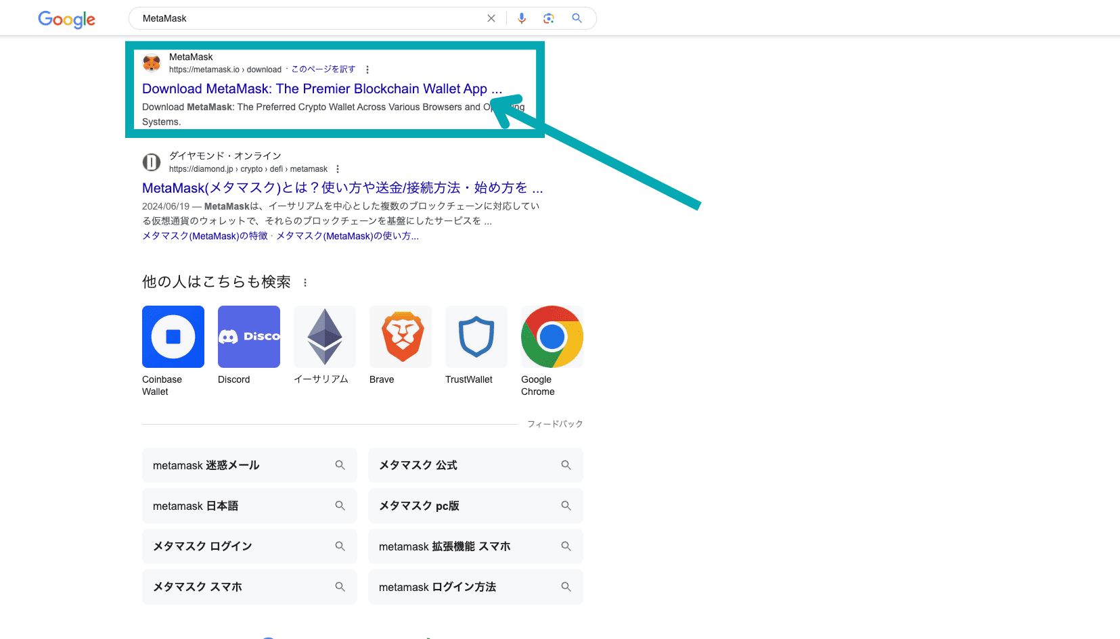Choose the Ethereum (イーサリアム) icon
This screenshot has width=1120, height=639.
tap(325, 337)
